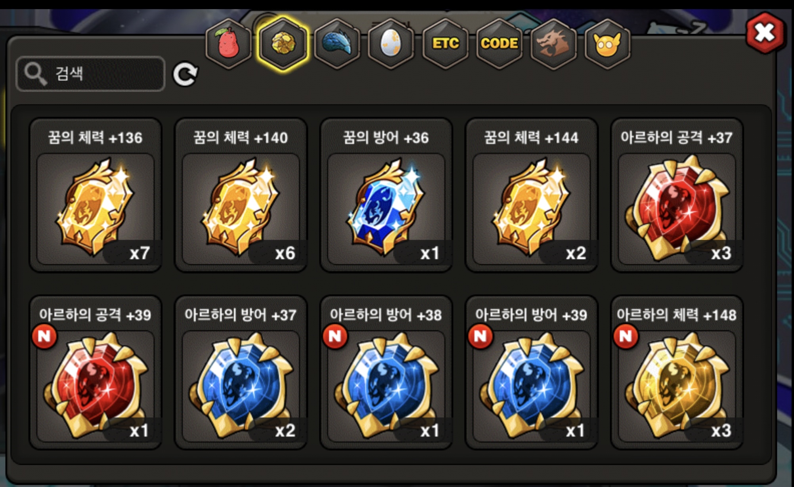Screen dimensions: 794x487
Task: Select the golden gem tab
Action: pyautogui.click(x=282, y=44)
